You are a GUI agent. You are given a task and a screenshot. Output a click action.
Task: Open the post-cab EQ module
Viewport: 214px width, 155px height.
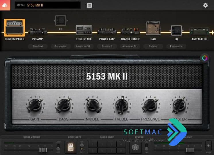click(176, 30)
